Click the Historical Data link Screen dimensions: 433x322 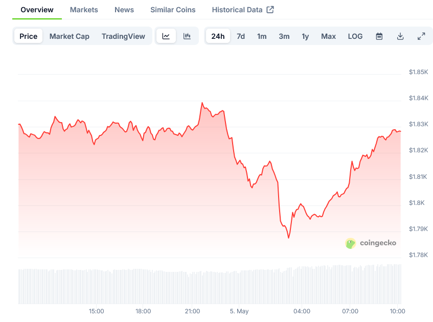point(238,9)
